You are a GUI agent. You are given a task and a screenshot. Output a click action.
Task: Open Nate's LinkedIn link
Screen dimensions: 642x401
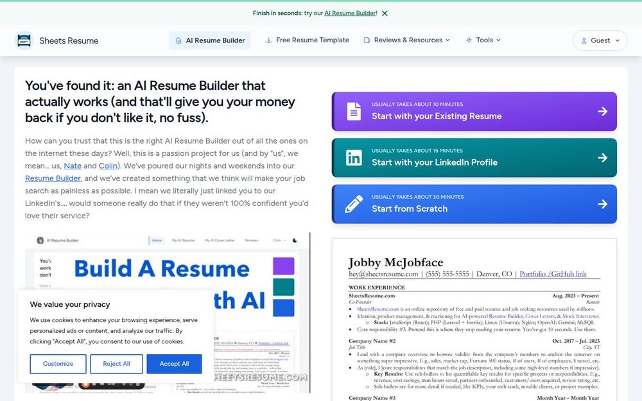tap(73, 166)
